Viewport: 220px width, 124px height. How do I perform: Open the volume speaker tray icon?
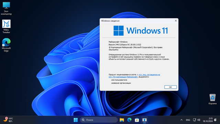pyautogui.click(x=199, y=120)
